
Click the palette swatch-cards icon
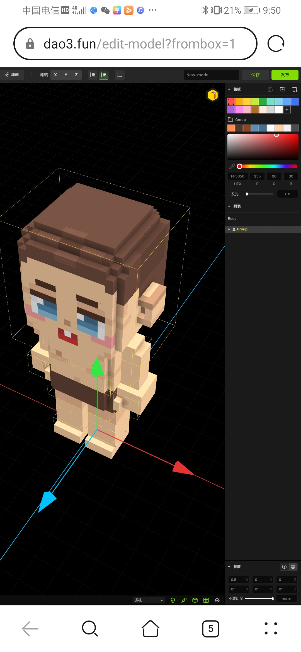pos(270,89)
